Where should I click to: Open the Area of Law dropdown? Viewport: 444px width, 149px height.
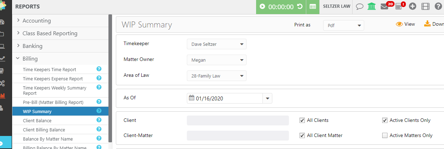pyautogui.click(x=217, y=76)
